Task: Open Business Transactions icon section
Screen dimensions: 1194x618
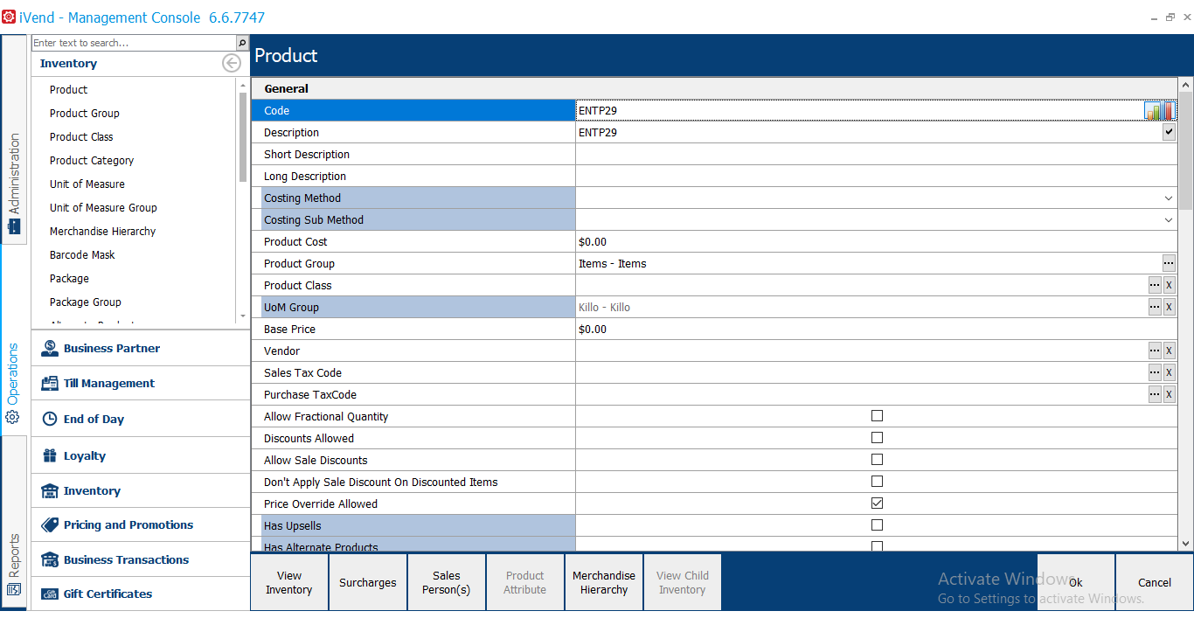Action: [x=50, y=559]
